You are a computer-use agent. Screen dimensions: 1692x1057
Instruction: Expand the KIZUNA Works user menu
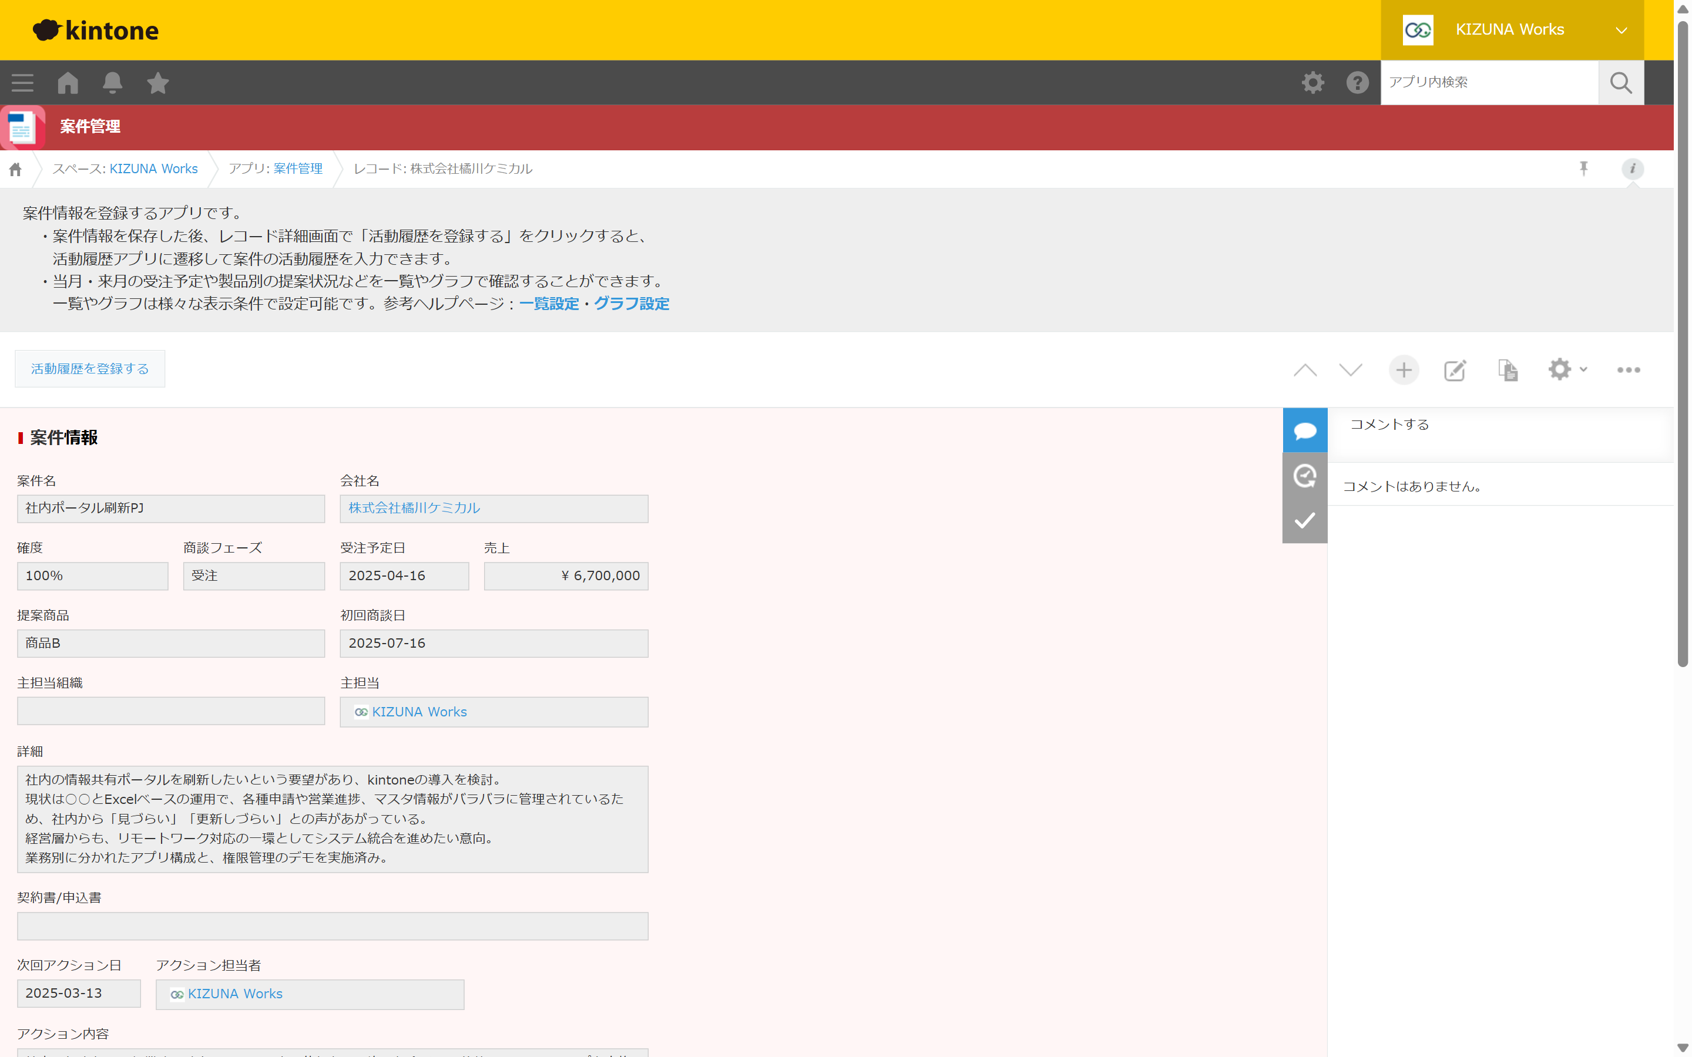point(1621,30)
